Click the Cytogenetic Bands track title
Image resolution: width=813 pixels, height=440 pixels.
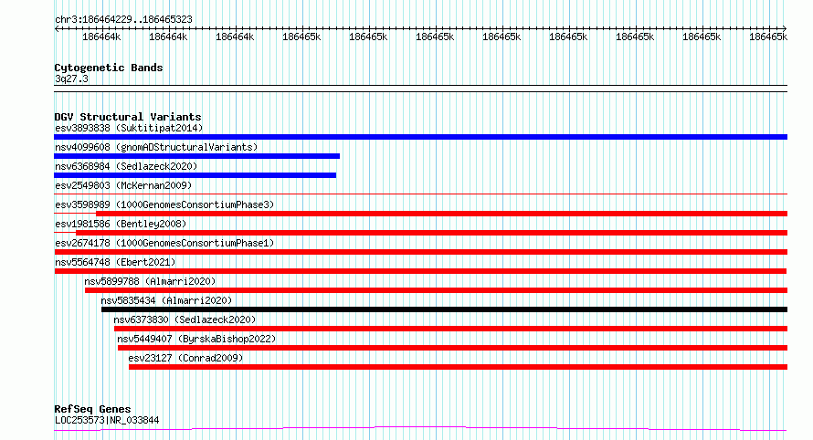(x=109, y=68)
